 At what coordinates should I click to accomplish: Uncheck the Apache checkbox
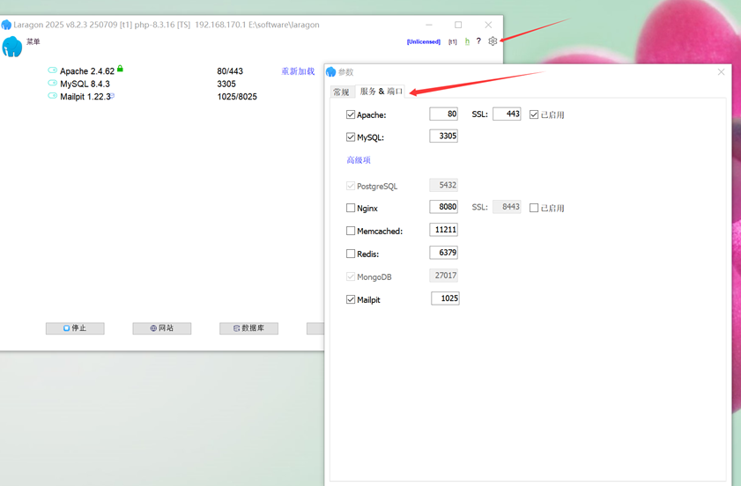click(x=351, y=114)
